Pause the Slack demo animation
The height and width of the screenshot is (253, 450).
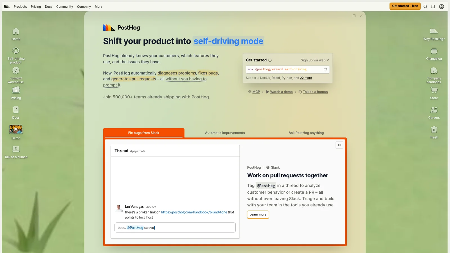[x=339, y=145]
